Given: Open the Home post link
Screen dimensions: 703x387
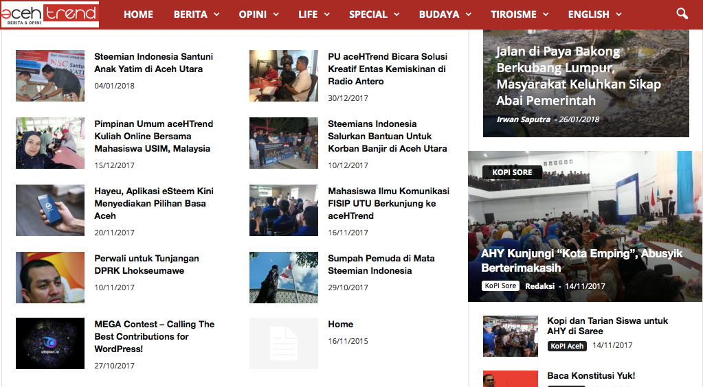Looking at the screenshot, I should point(340,325).
